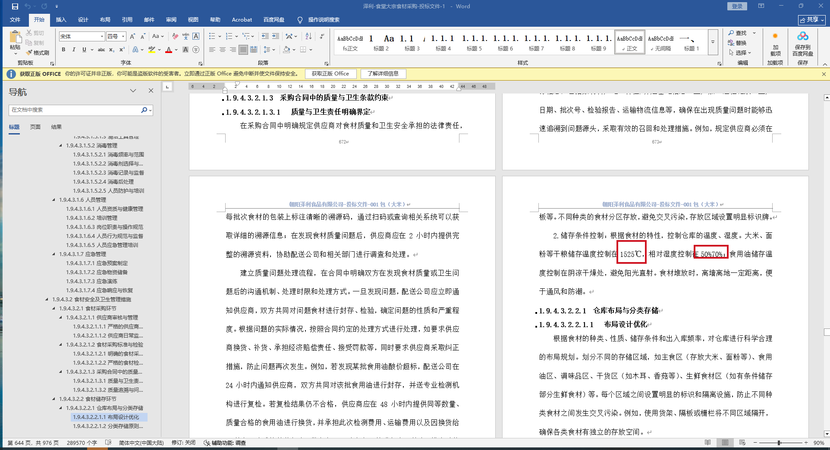Switch to 页面 tab in navigation pane
The width and height of the screenshot is (830, 450).
point(35,127)
